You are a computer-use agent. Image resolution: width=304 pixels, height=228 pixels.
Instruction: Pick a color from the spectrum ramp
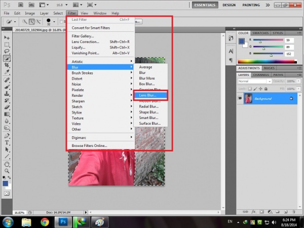pos(267,62)
